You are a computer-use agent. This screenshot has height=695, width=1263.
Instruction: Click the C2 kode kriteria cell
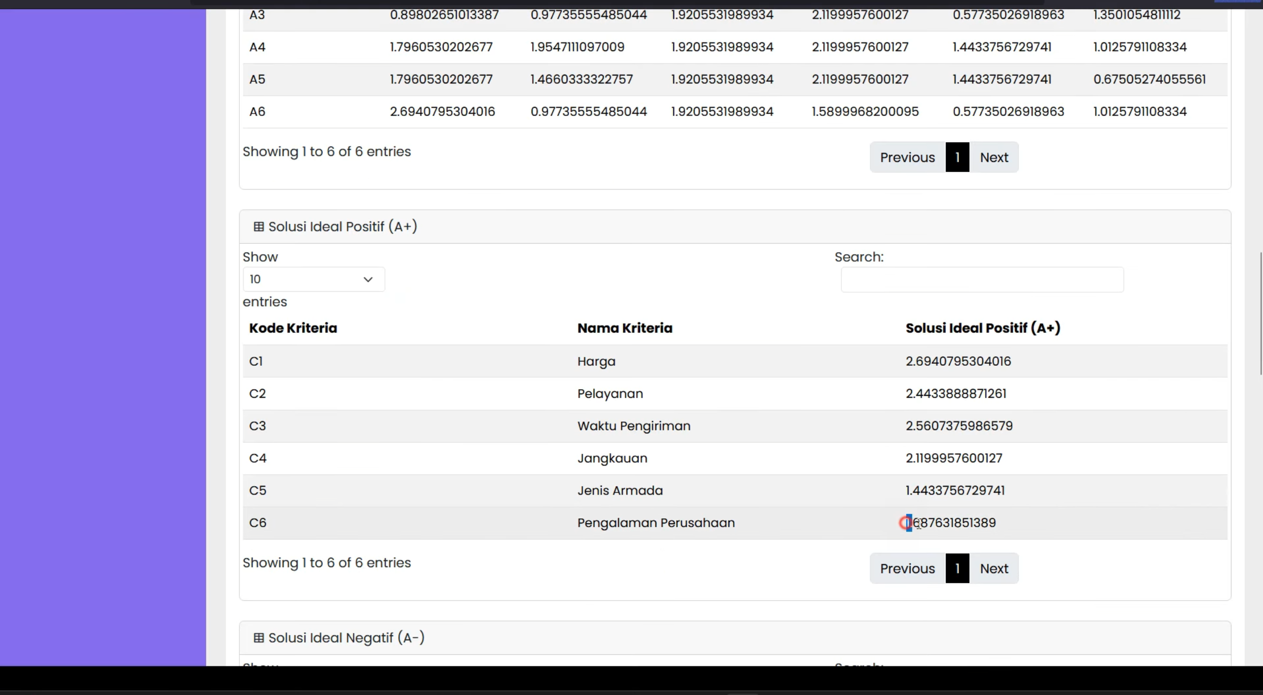click(x=257, y=394)
